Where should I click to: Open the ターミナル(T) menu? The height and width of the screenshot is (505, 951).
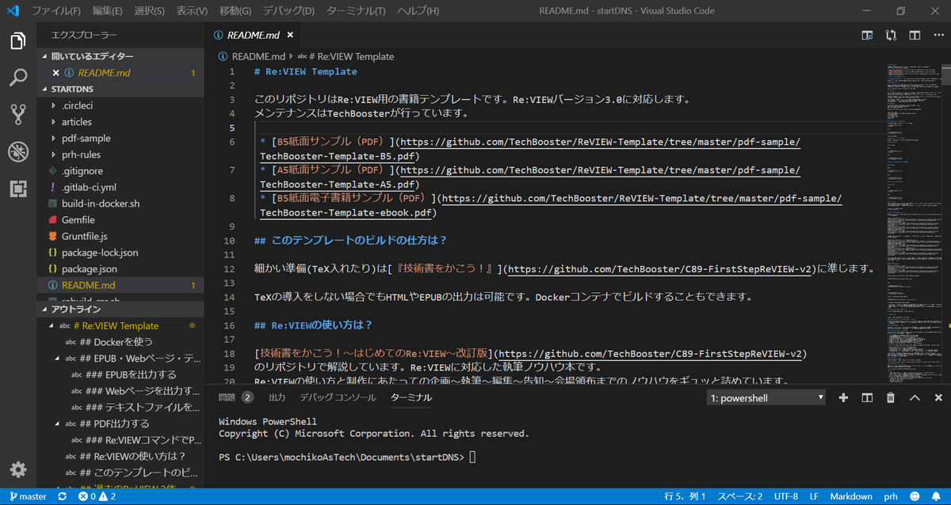356,11
